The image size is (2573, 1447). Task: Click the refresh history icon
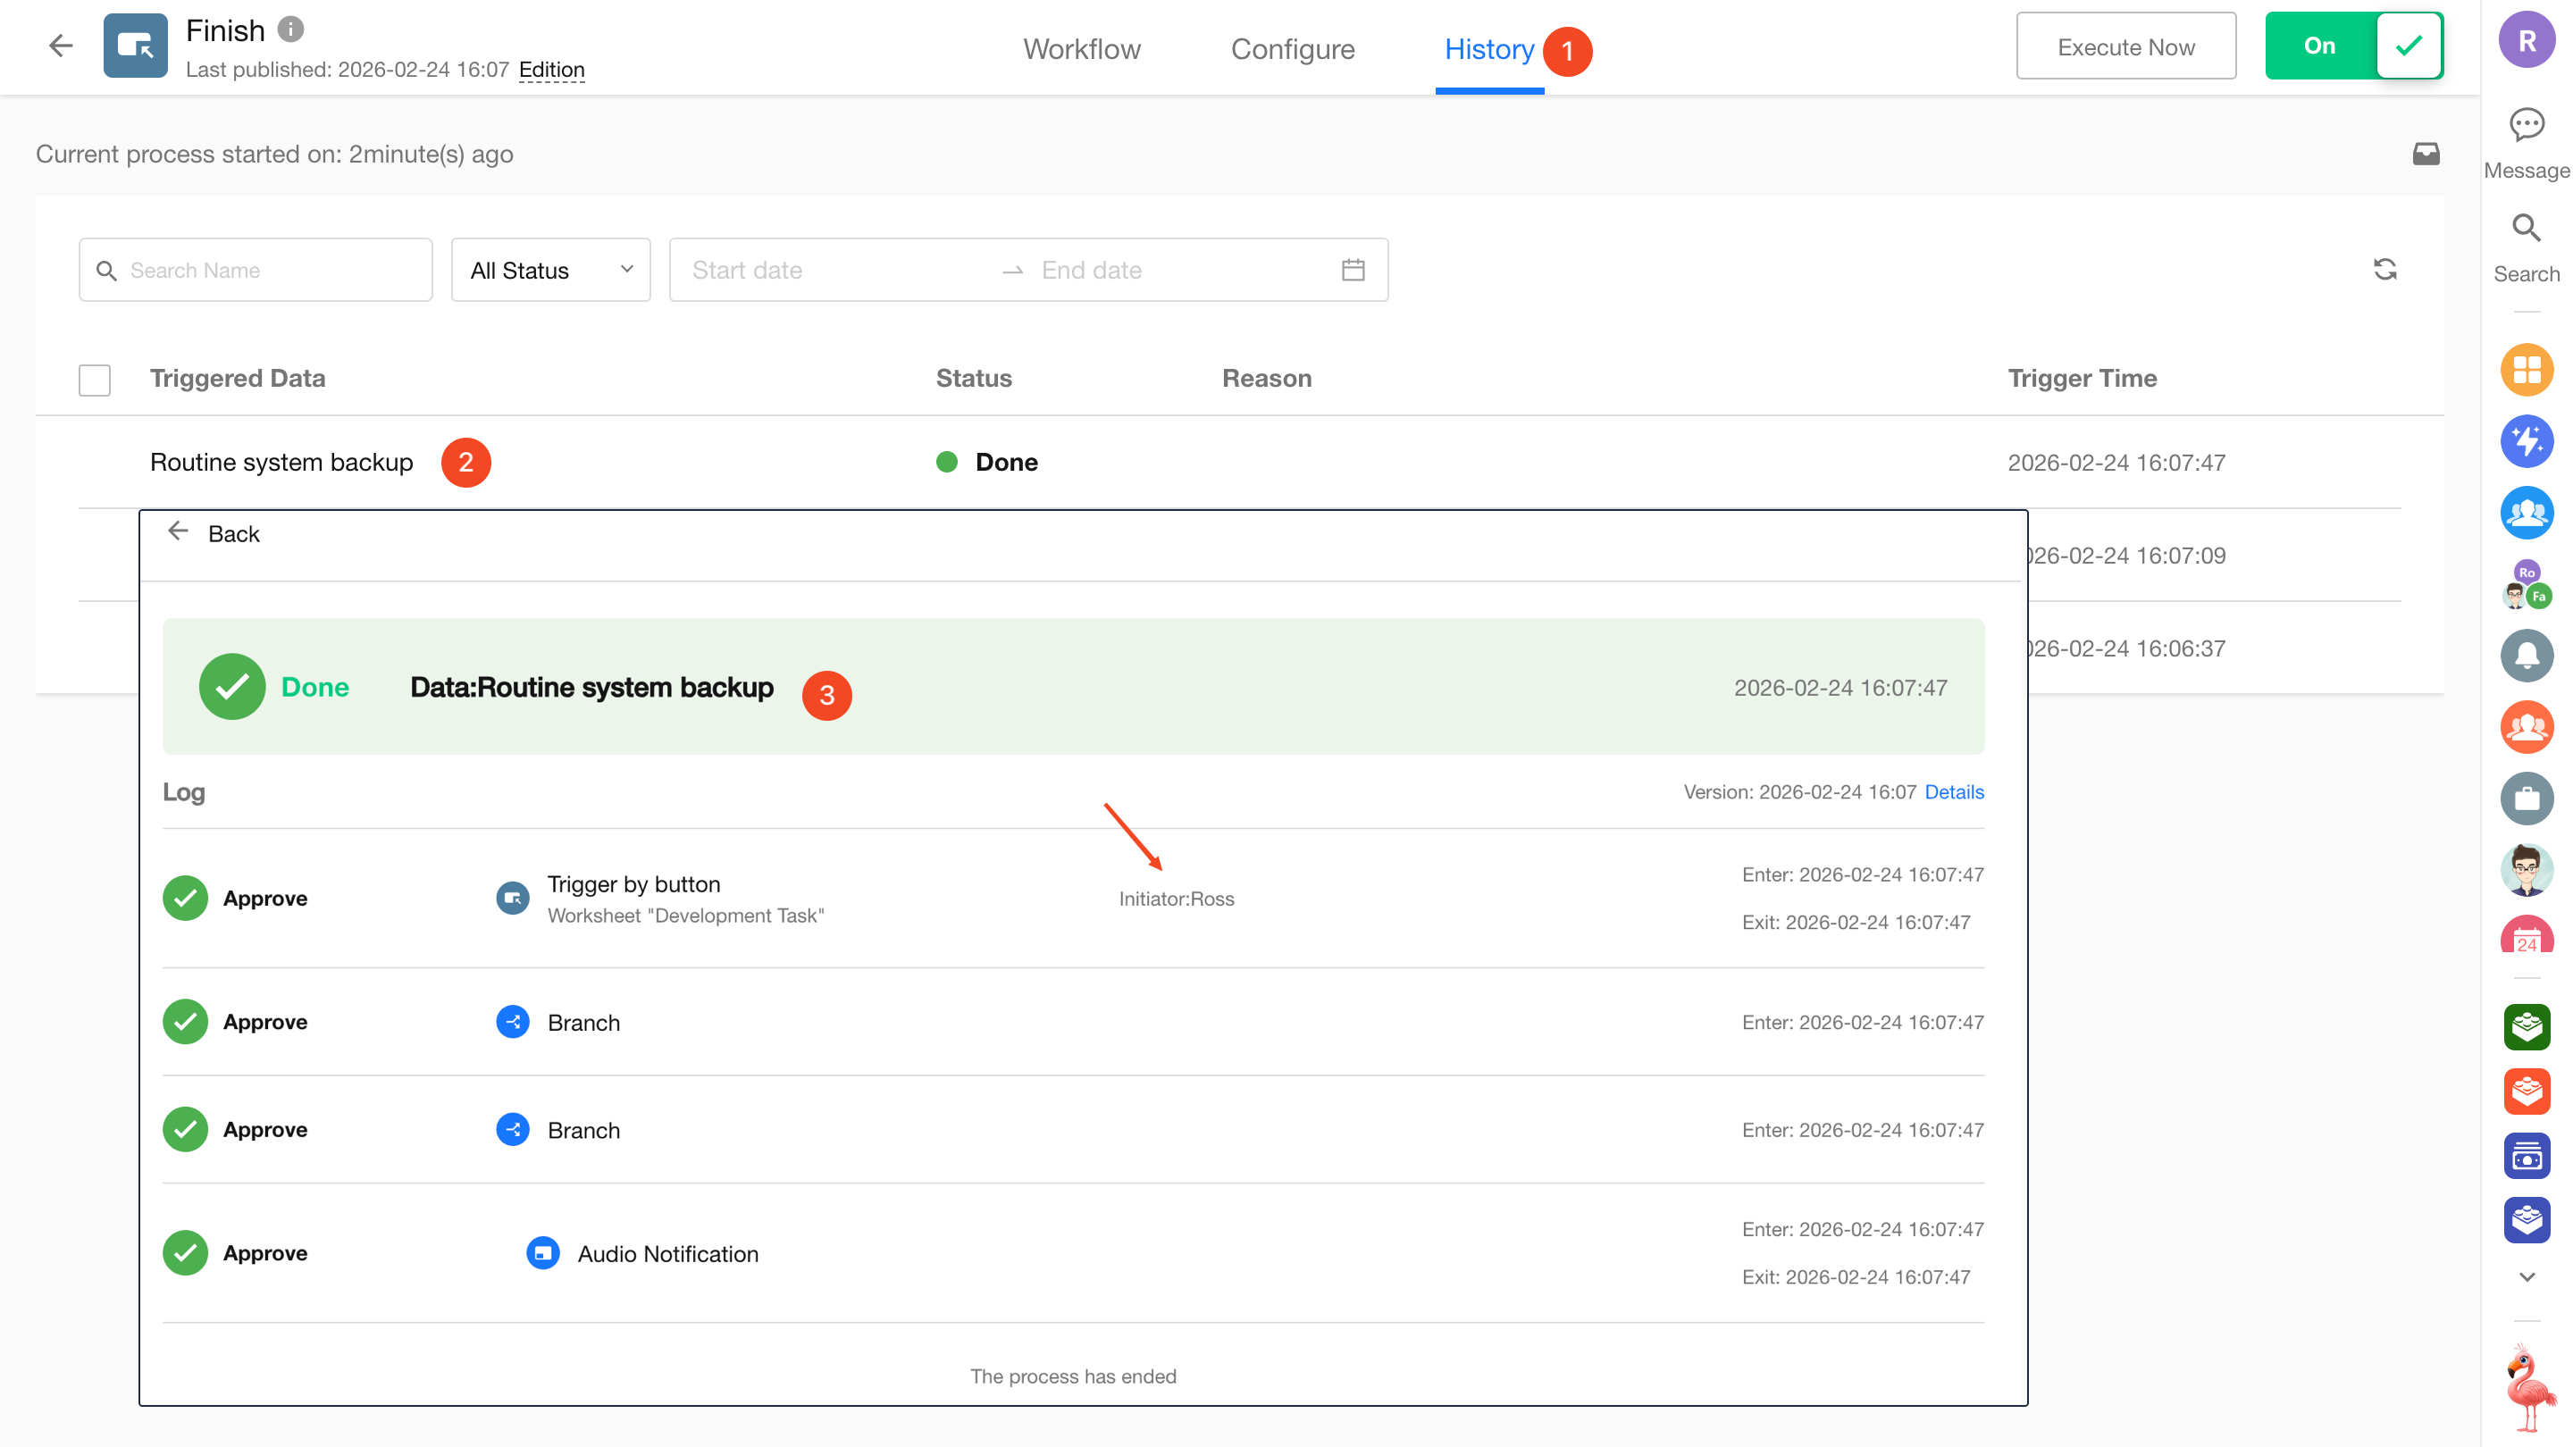point(2384,270)
